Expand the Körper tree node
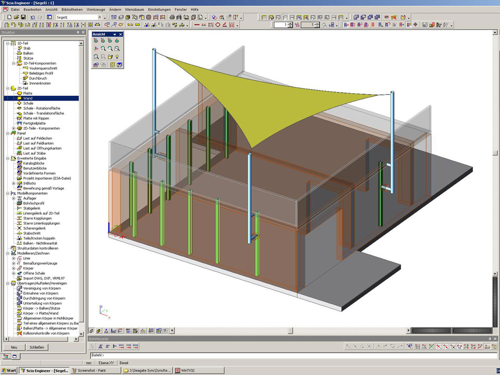Image resolution: width=500 pixels, height=375 pixels. click(x=14, y=268)
